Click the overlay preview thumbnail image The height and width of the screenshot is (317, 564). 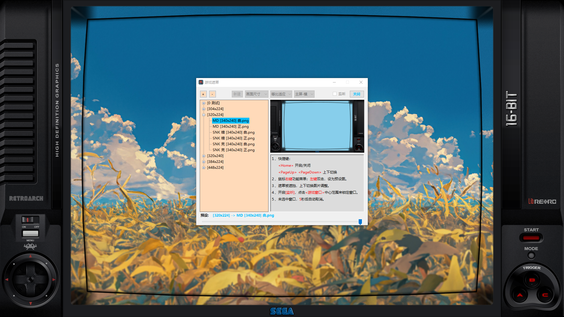[317, 126]
